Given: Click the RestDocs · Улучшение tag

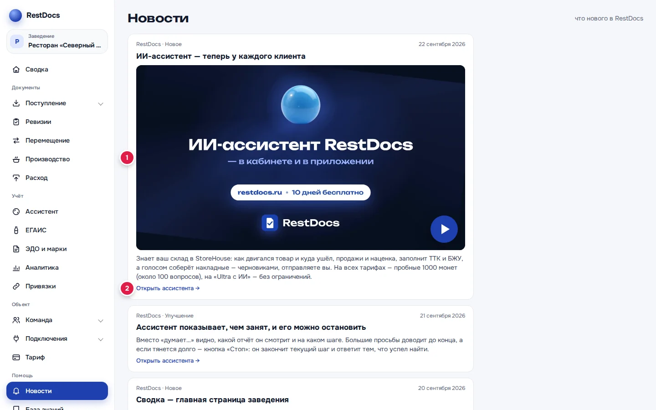Looking at the screenshot, I should [x=165, y=316].
